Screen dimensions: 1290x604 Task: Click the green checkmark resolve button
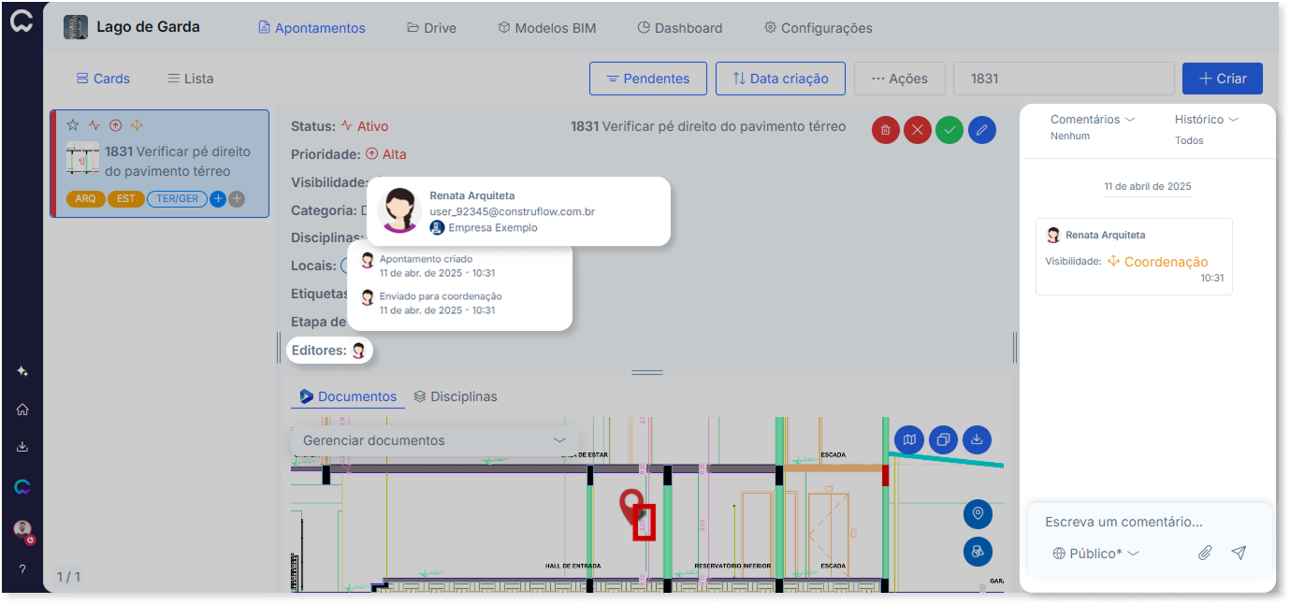(949, 130)
